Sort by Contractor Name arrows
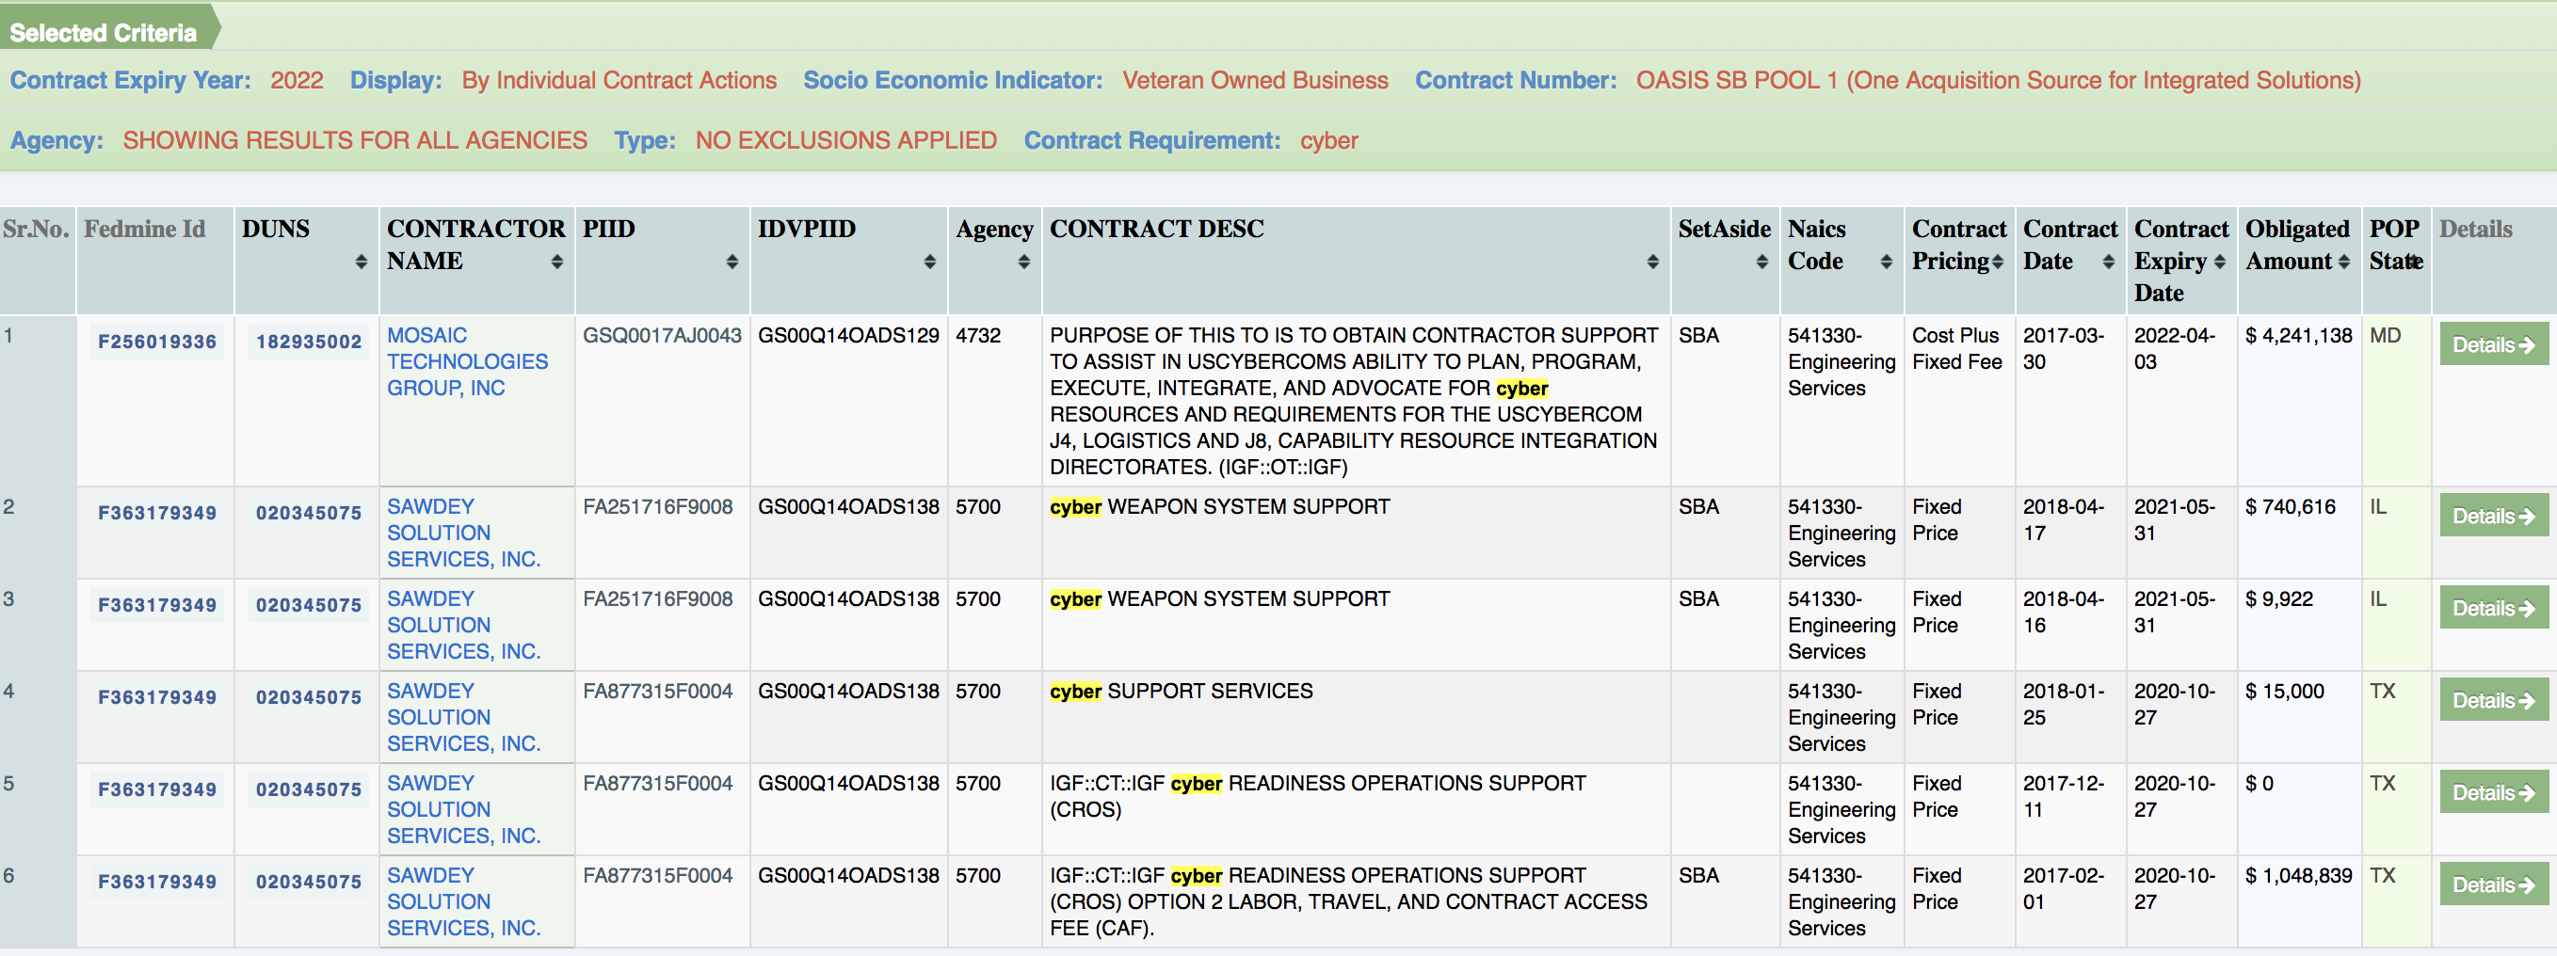 556,262
